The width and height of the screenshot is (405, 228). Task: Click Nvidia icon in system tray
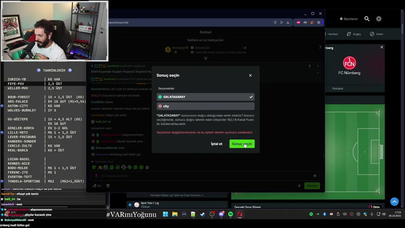click(318, 214)
